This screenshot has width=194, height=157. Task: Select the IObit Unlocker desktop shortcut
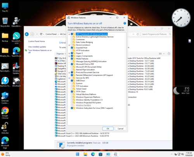pos(5,128)
